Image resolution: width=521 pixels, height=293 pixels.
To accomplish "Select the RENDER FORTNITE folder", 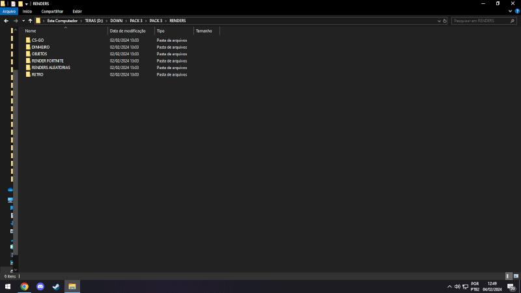I will pyautogui.click(x=48, y=61).
